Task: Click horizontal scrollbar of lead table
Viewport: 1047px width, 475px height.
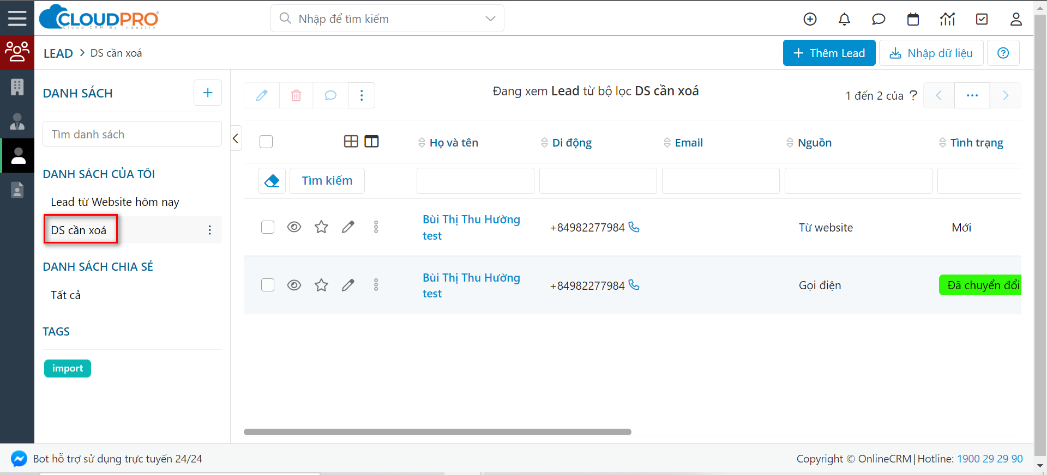Action: pos(437,432)
